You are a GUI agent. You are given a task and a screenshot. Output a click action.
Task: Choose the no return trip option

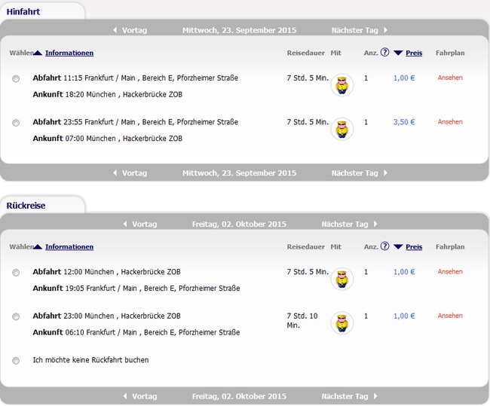coord(16,361)
